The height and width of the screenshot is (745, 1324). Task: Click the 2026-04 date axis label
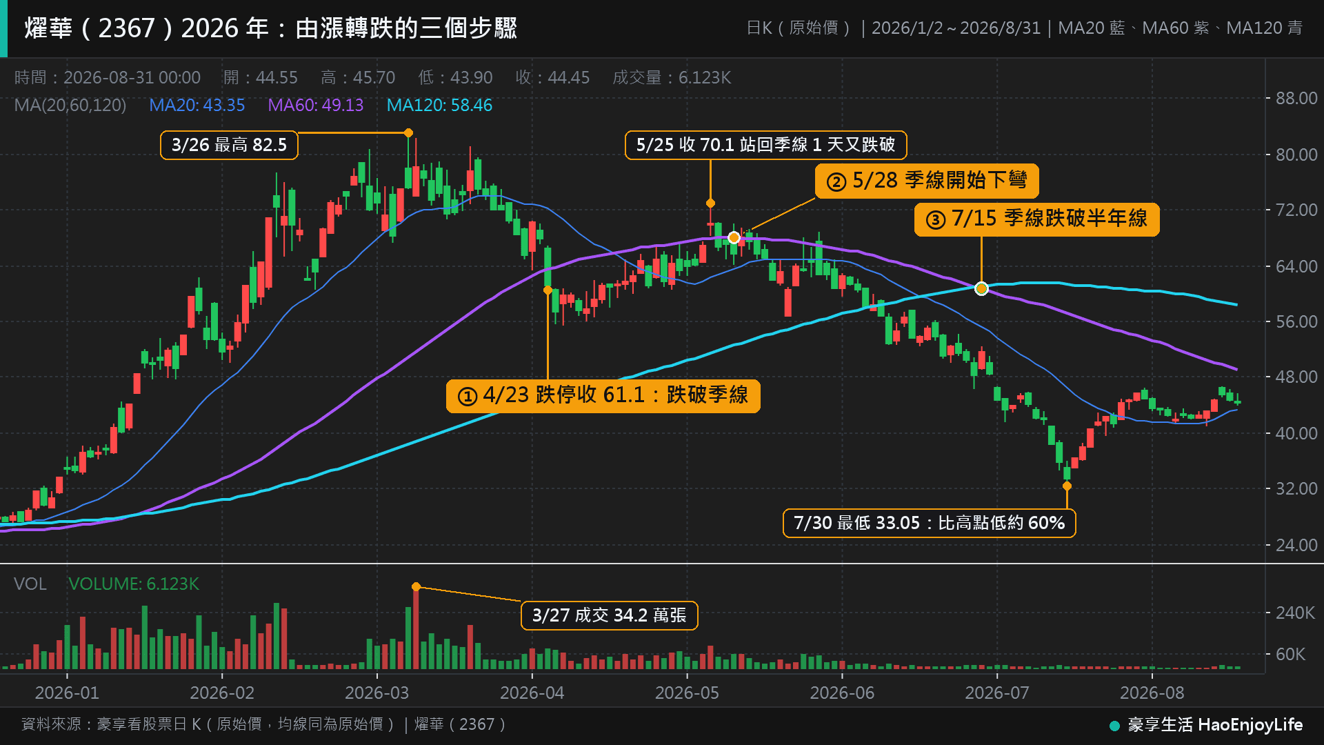532,693
